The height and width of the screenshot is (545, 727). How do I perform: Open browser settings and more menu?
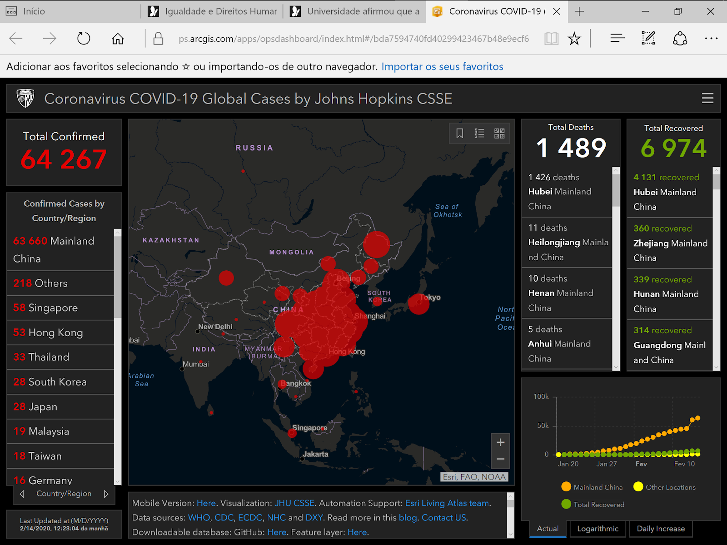coord(711,39)
